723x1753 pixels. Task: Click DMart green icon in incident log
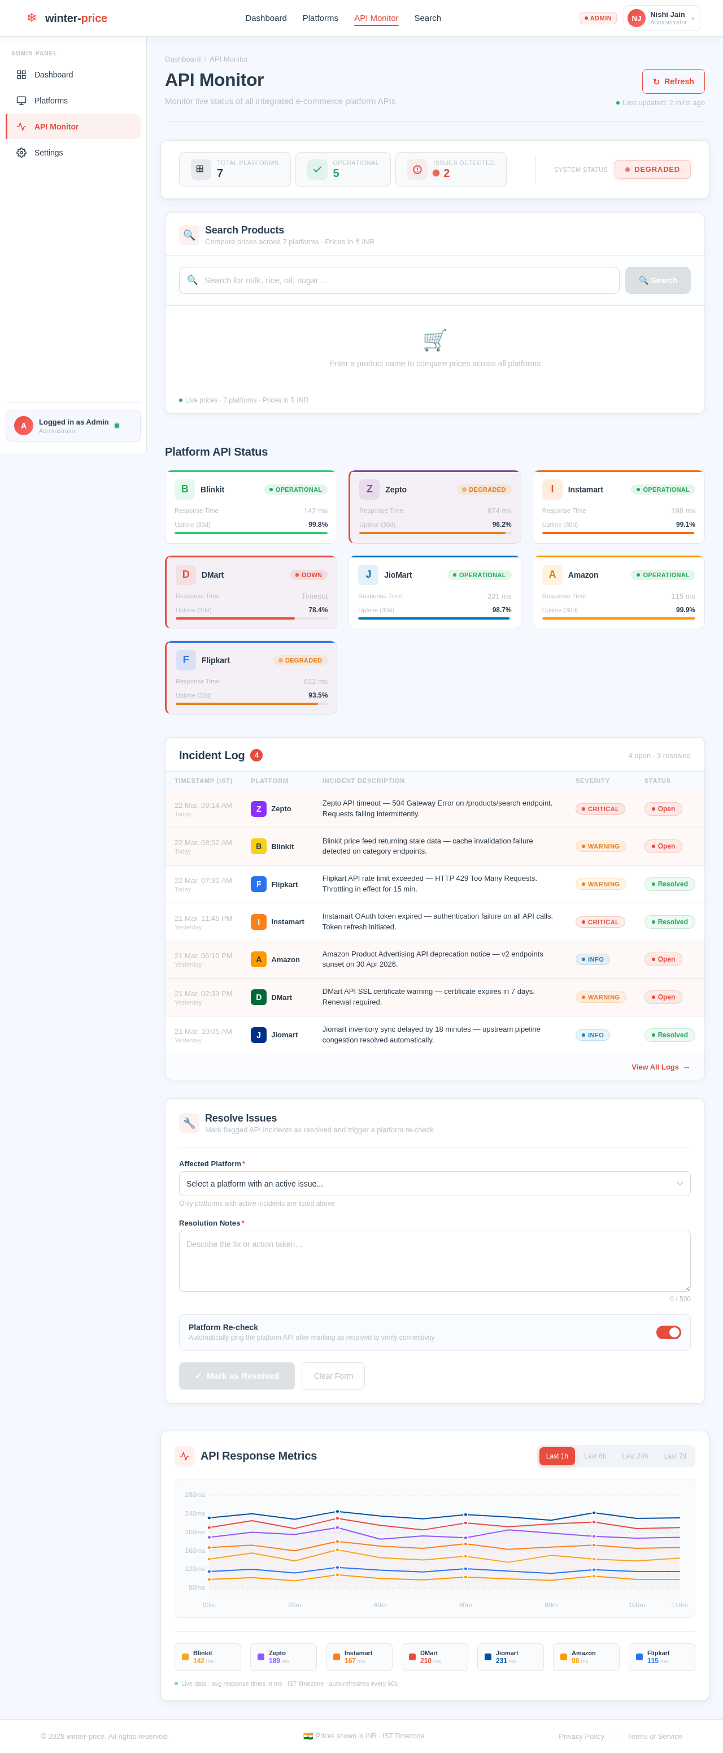(259, 997)
